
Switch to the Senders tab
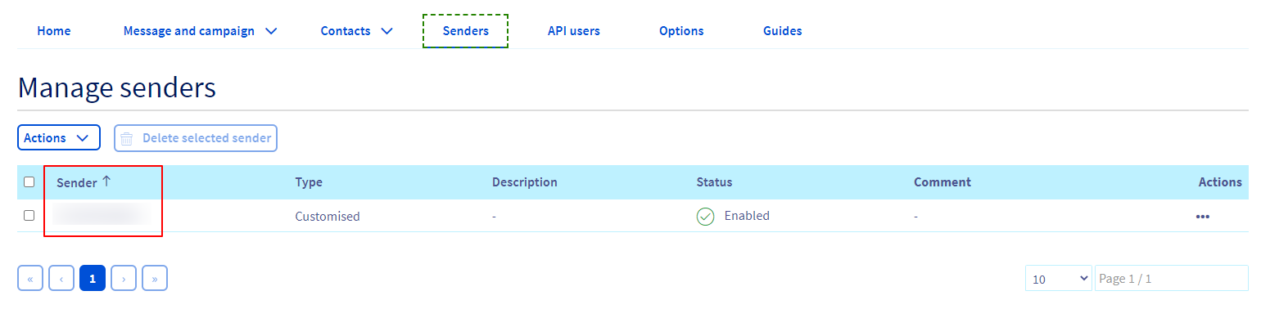[465, 31]
